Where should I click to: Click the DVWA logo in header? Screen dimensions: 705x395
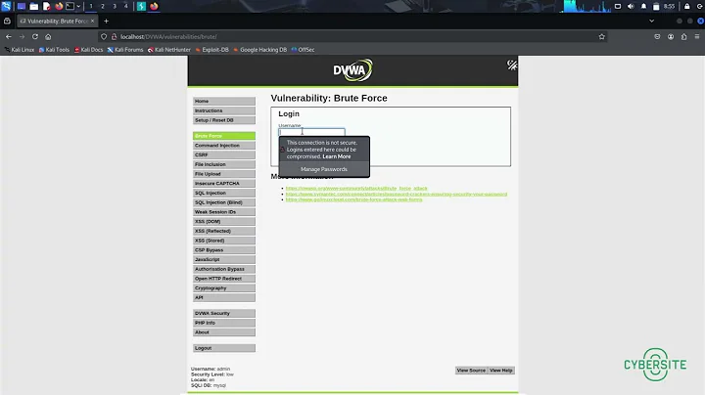click(352, 70)
